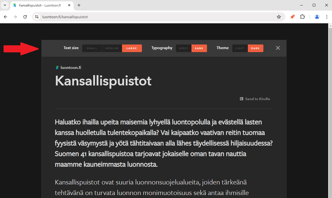The height and width of the screenshot is (198, 332).
Task: Click the back navigation arrow
Action: 5,17
